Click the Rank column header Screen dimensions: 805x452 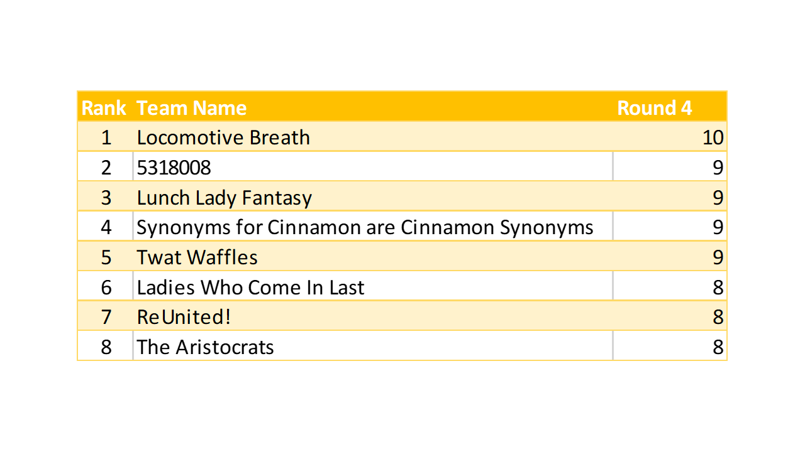coord(104,108)
